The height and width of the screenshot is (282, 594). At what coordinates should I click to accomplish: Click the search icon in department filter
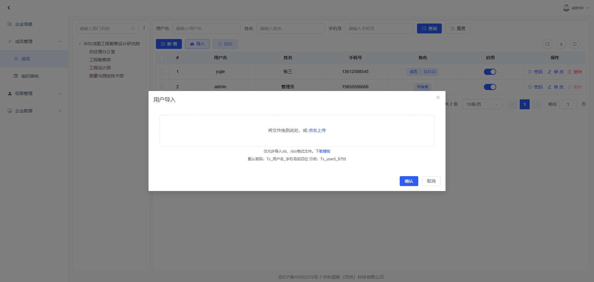tap(133, 28)
